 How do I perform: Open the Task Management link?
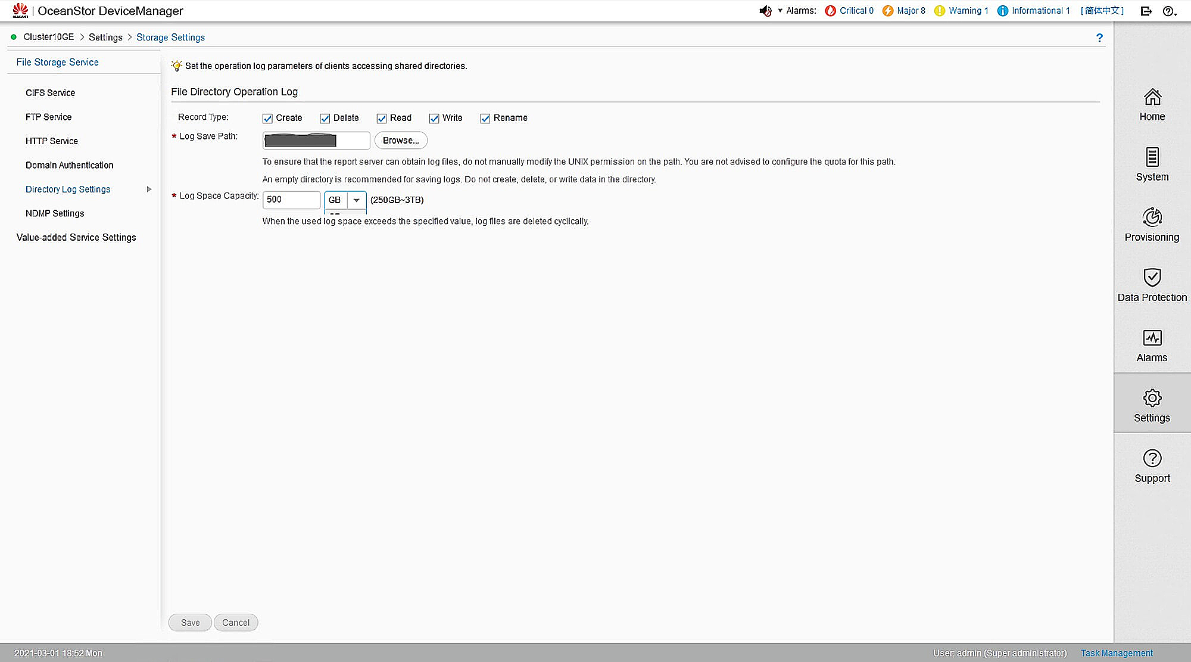[1116, 652]
